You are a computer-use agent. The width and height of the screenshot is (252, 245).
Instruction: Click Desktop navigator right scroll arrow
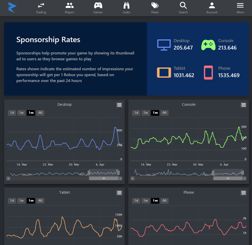(120, 179)
